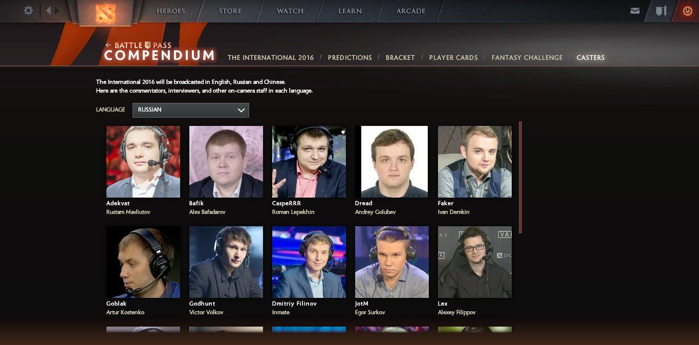Screen dimensions: 699x345
Task: Click the casters list scrollbar
Action: pyautogui.click(x=520, y=177)
